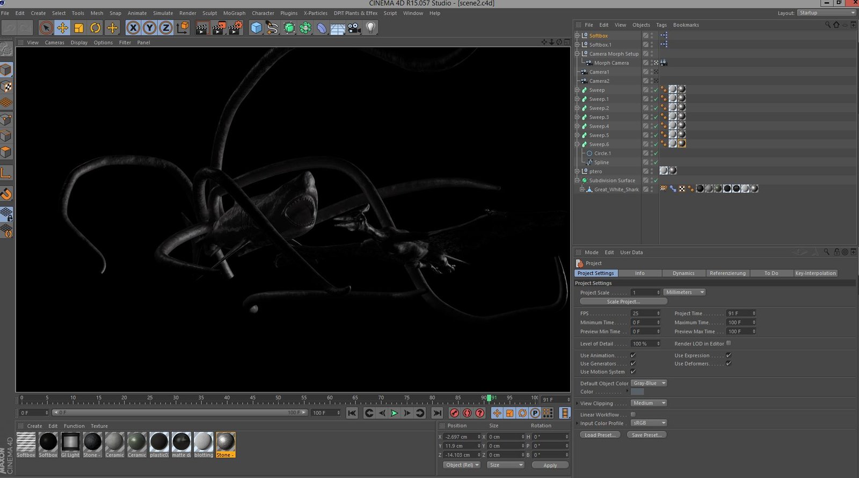Expand the Subdivision Surface tree item
The width and height of the screenshot is (859, 478).
(x=577, y=181)
